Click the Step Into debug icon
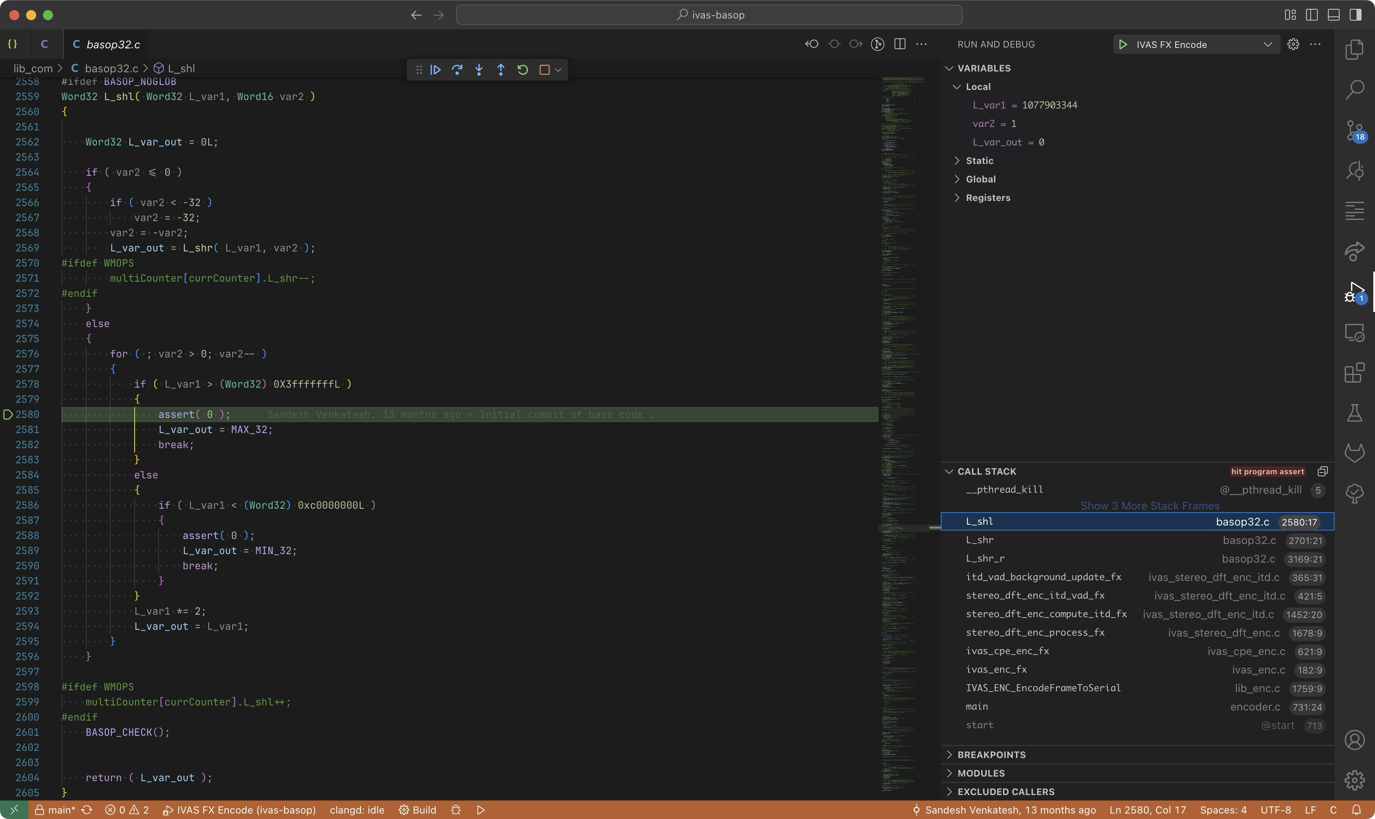The image size is (1375, 819). 479,69
